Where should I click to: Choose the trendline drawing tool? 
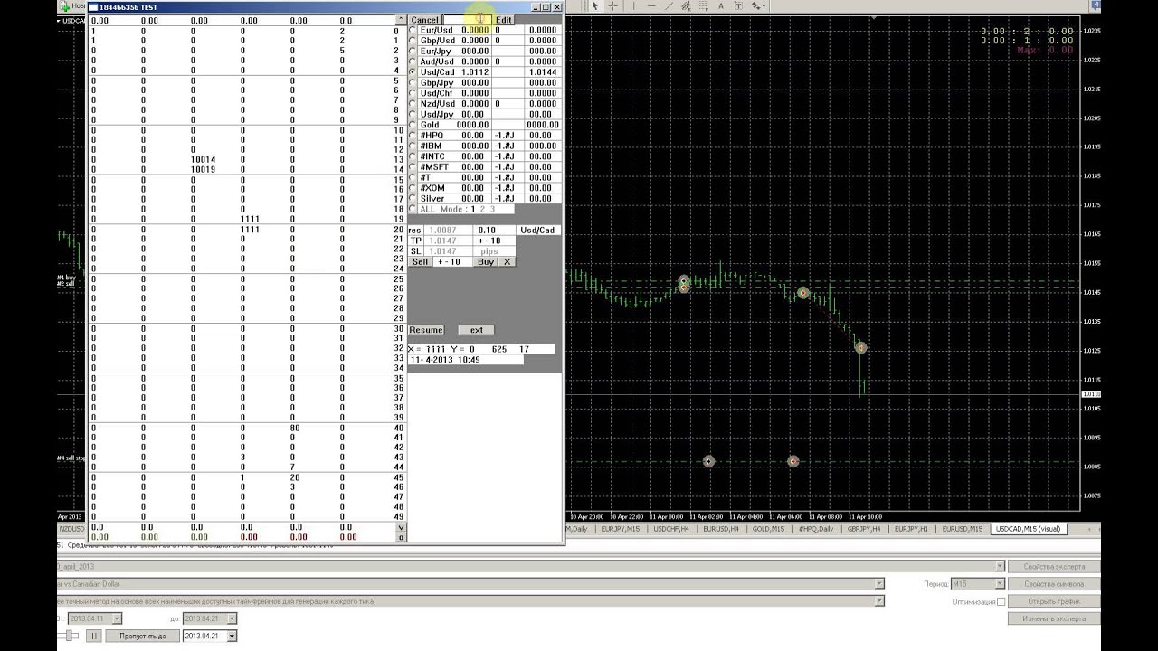click(669, 5)
